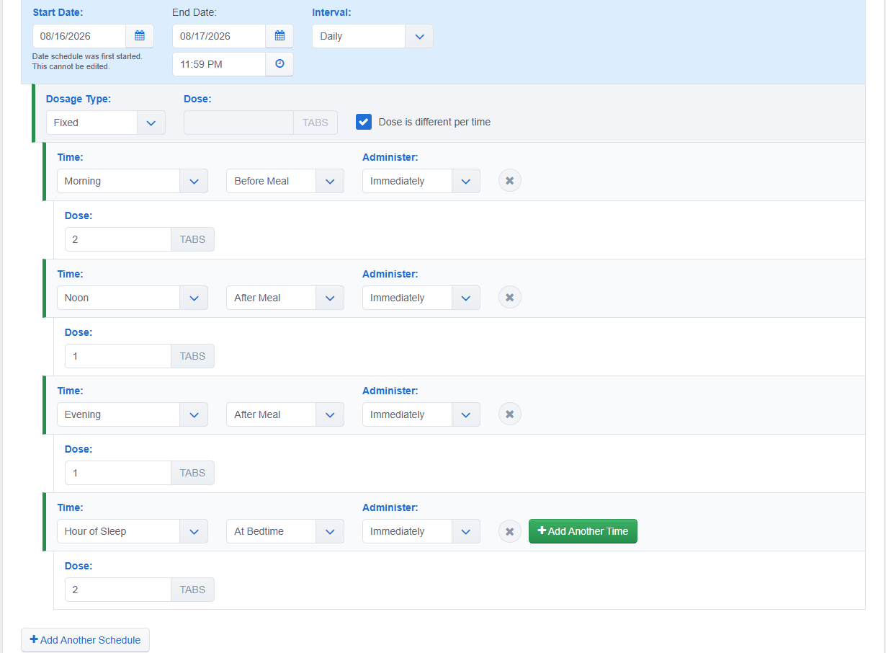Screen dimensions: 886x653
Task: Open After Meal dropdown in the Evening row
Action: pos(285,414)
